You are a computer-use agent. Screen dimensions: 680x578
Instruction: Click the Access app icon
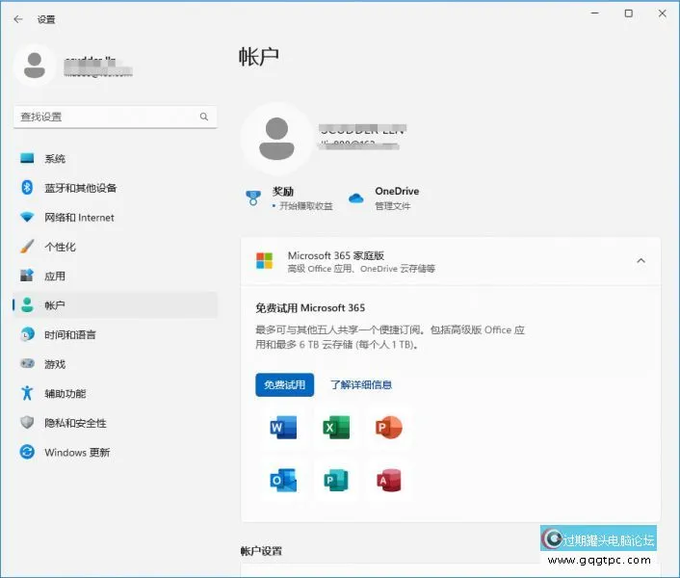tap(389, 480)
